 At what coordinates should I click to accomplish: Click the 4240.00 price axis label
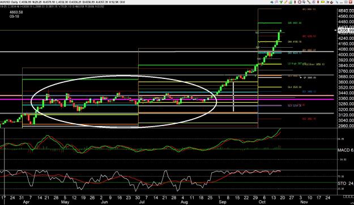(346, 38)
